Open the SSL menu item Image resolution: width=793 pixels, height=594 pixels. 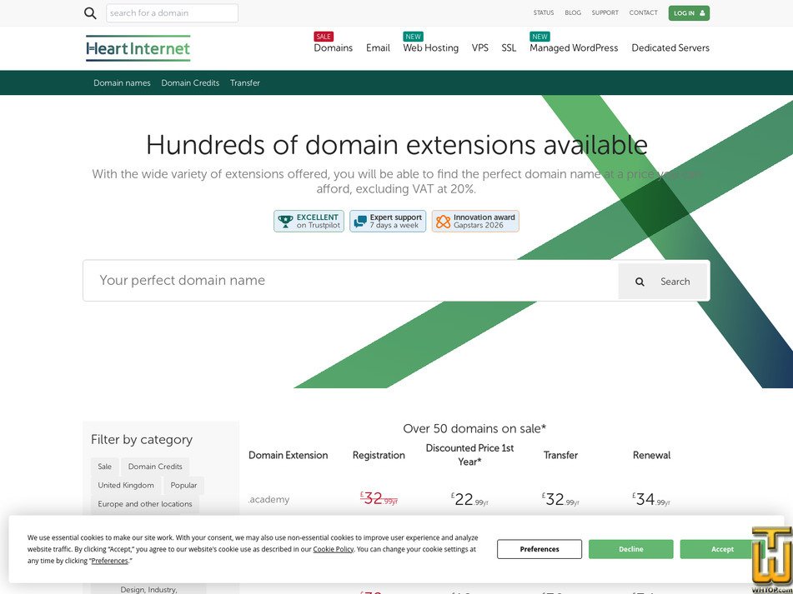[509, 48]
